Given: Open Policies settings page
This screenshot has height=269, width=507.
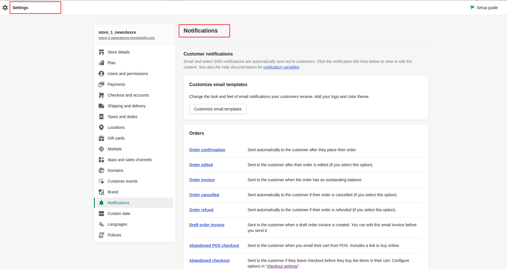Looking at the screenshot, I should tap(135, 235).
